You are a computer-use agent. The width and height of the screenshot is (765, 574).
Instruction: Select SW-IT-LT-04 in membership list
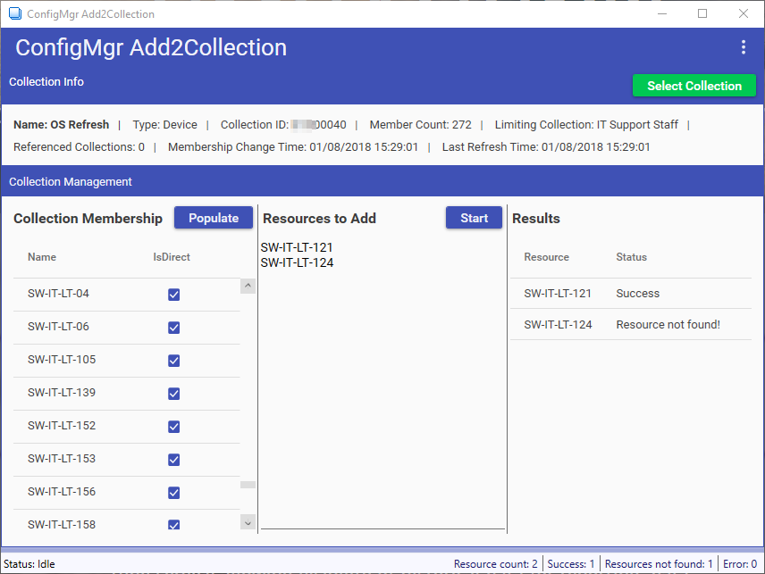[126, 295]
